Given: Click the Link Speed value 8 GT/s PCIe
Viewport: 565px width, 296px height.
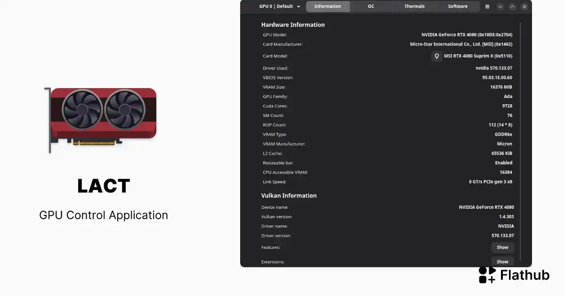Looking at the screenshot, I should [491, 181].
